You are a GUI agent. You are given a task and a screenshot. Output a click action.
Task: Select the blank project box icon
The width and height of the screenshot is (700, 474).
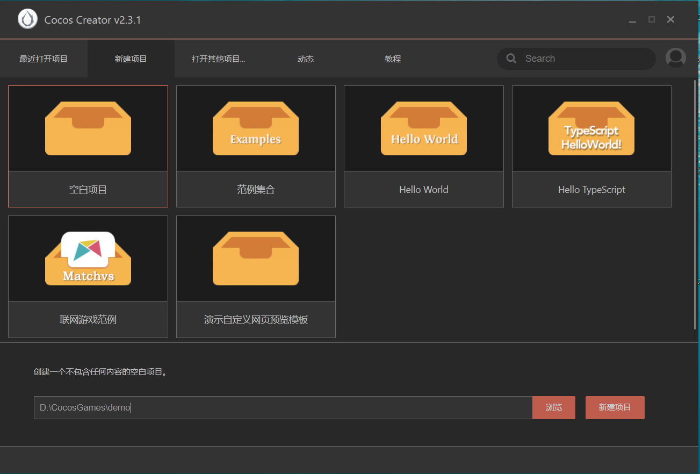coord(88,128)
